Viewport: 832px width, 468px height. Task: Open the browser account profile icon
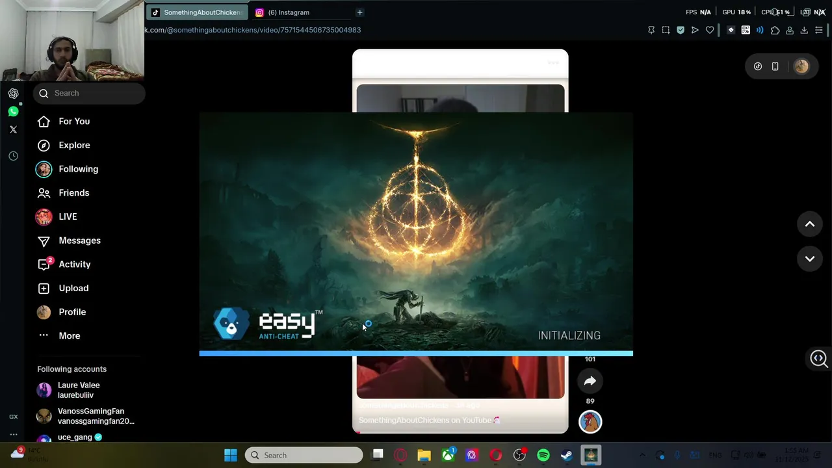(x=790, y=30)
